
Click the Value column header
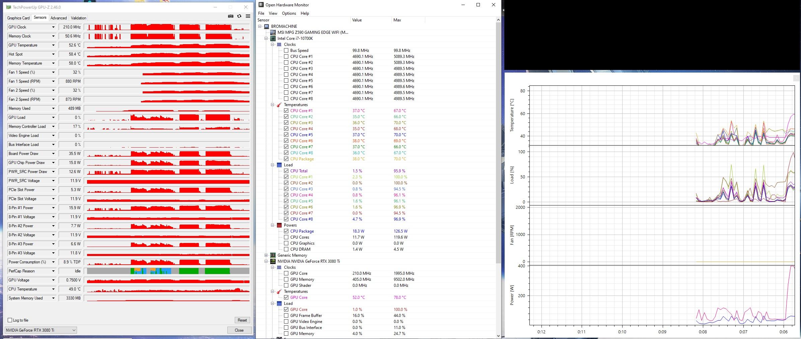coord(371,20)
